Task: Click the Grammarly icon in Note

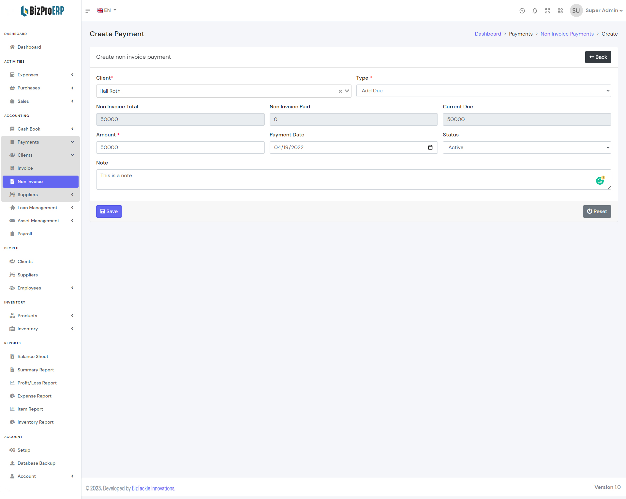Action: click(600, 180)
